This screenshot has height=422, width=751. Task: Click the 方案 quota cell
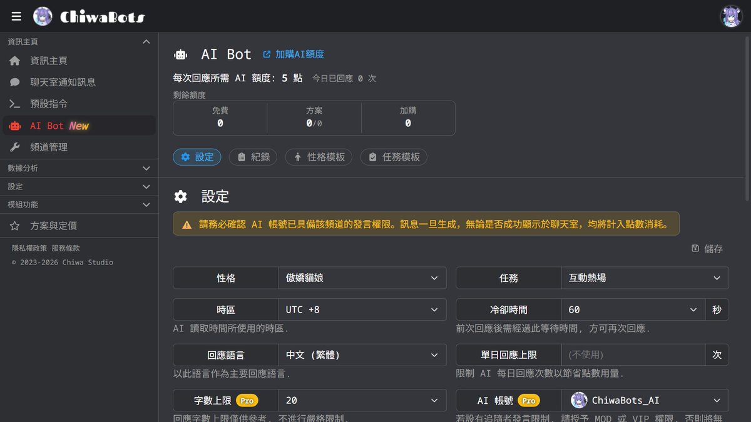314,118
